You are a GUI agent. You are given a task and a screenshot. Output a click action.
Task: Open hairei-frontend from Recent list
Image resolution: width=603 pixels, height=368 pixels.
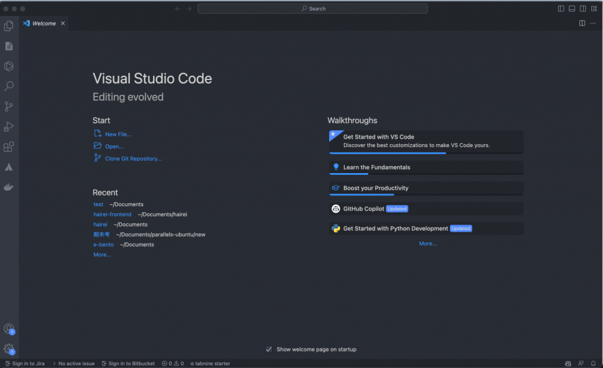(112, 214)
